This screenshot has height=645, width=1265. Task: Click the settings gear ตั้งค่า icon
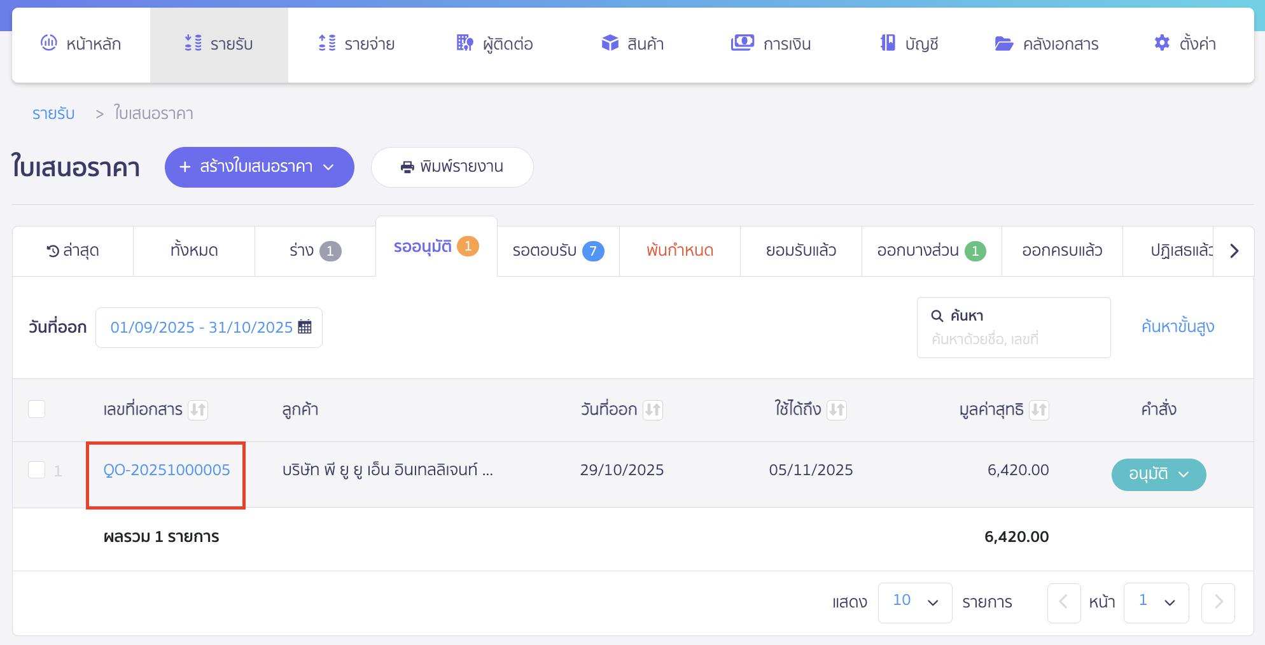pos(1162,43)
